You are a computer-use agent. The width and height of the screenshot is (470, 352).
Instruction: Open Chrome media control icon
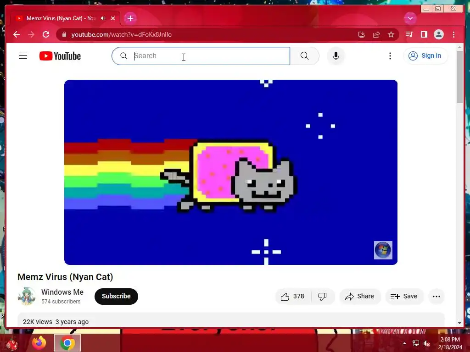[x=409, y=34]
